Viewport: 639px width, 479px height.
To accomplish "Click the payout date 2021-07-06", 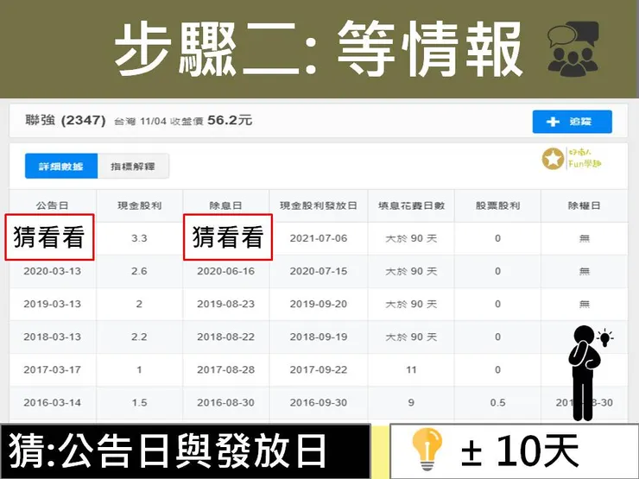I will 319,238.
